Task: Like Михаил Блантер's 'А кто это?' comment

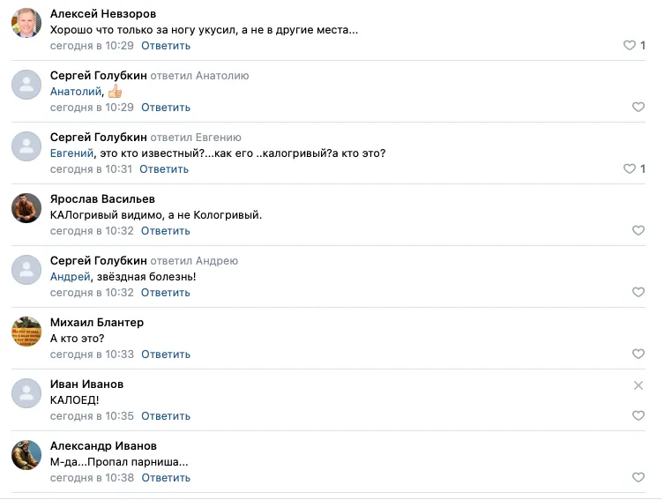Action: (x=638, y=354)
